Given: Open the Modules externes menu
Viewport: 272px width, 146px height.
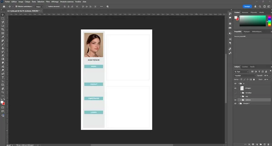Looking at the screenshot, I should (67, 2).
